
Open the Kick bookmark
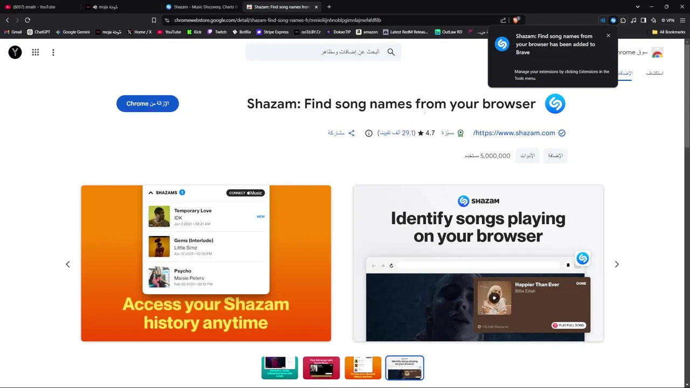194,32
